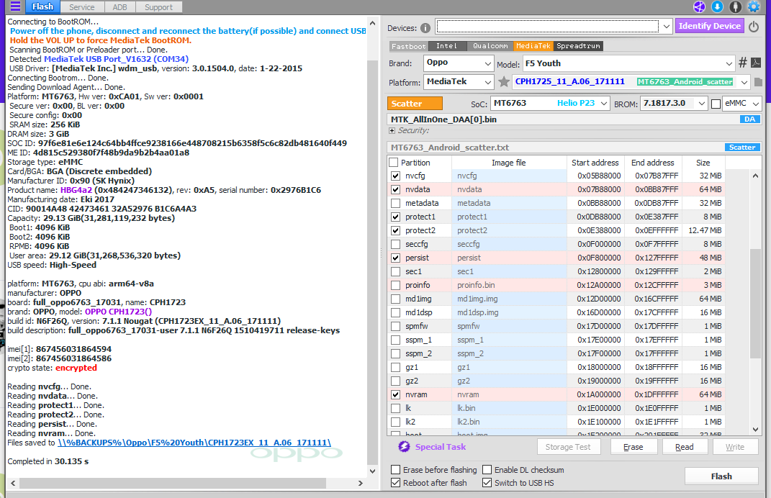Switch to the ADB tab
This screenshot has height=498, width=771.
[x=120, y=7]
